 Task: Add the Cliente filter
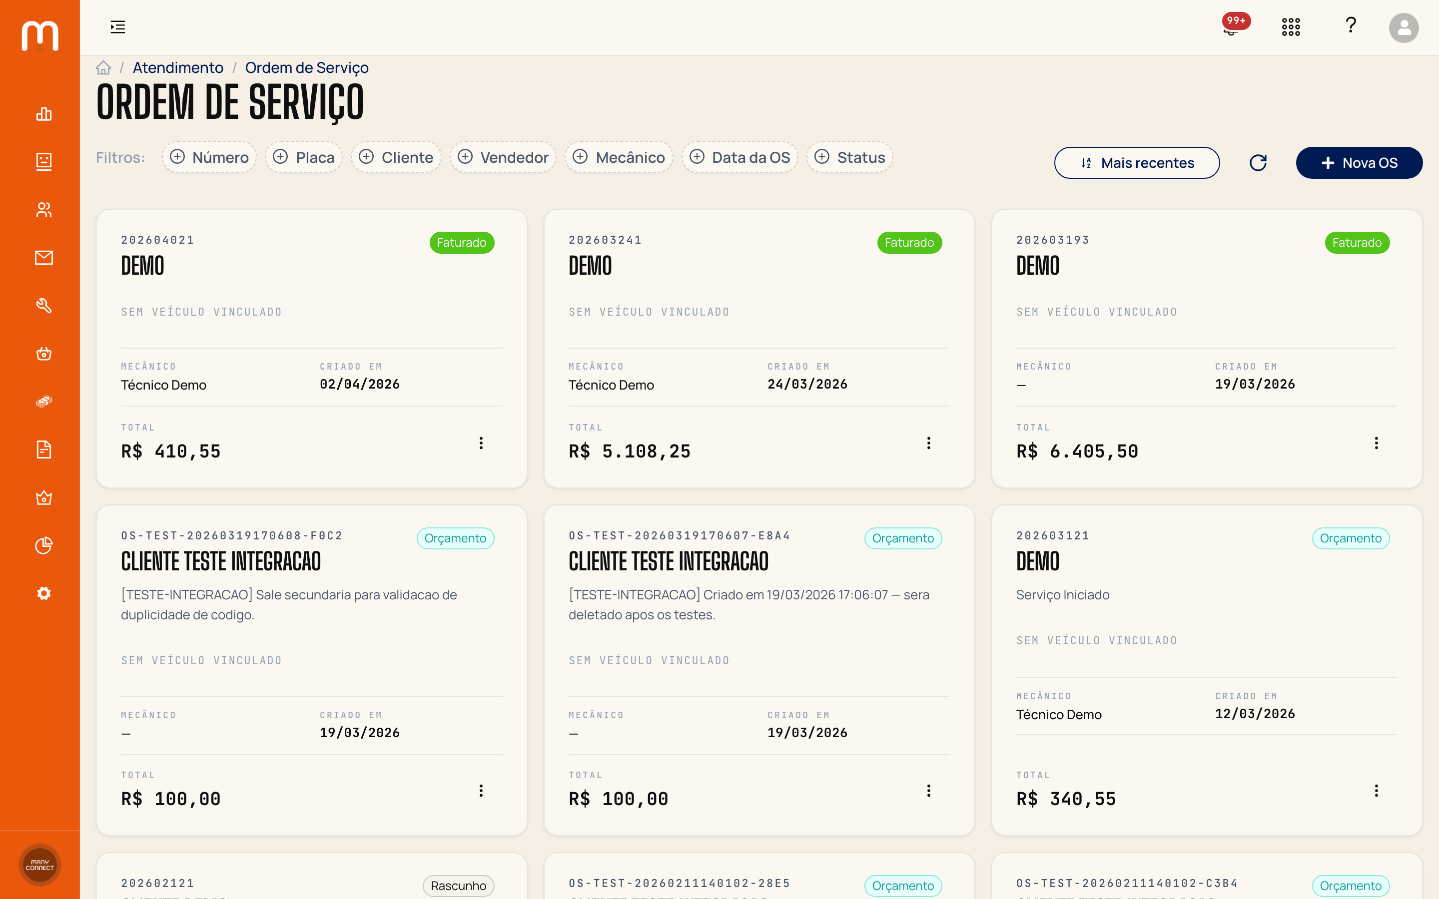pyautogui.click(x=396, y=157)
